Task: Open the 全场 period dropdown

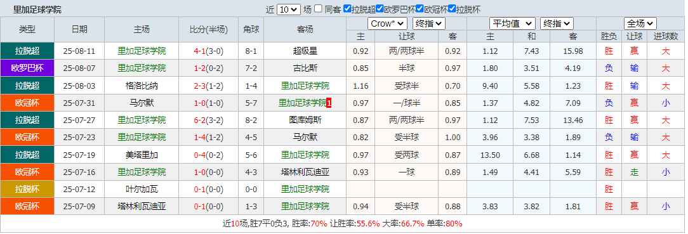Action: (640, 23)
